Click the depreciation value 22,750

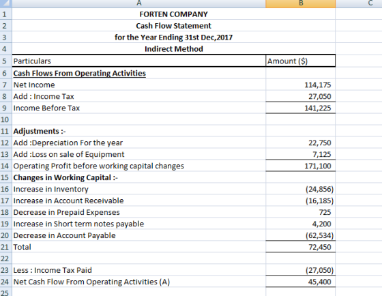tap(300, 143)
